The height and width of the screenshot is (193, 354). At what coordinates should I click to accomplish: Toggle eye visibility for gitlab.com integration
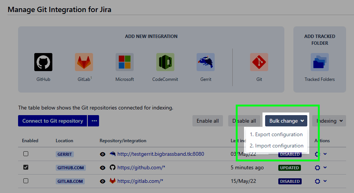[102, 181]
